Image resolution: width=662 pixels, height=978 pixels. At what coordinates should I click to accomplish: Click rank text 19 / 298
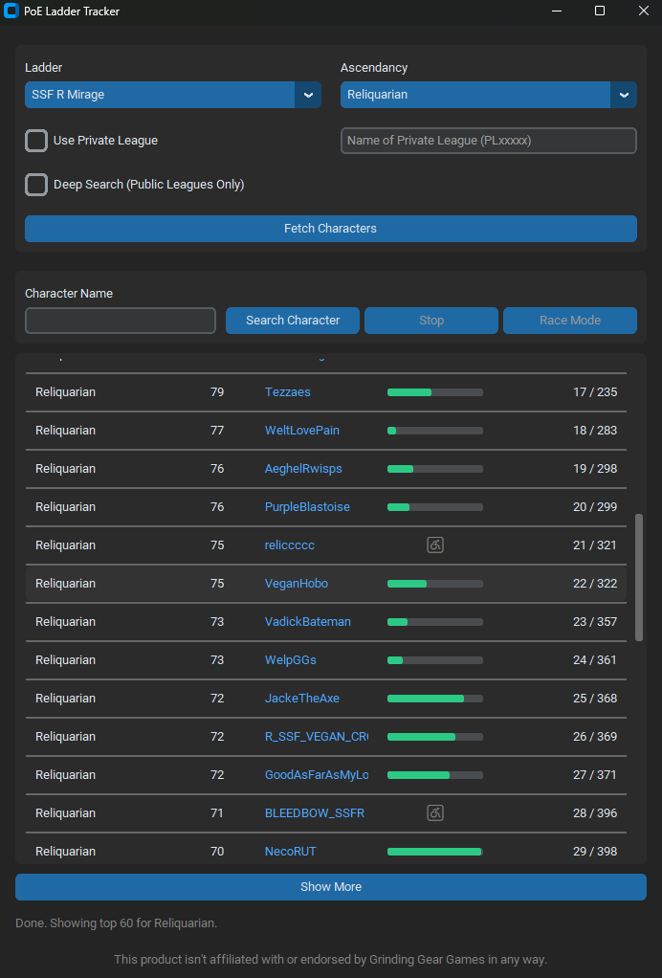coord(595,468)
